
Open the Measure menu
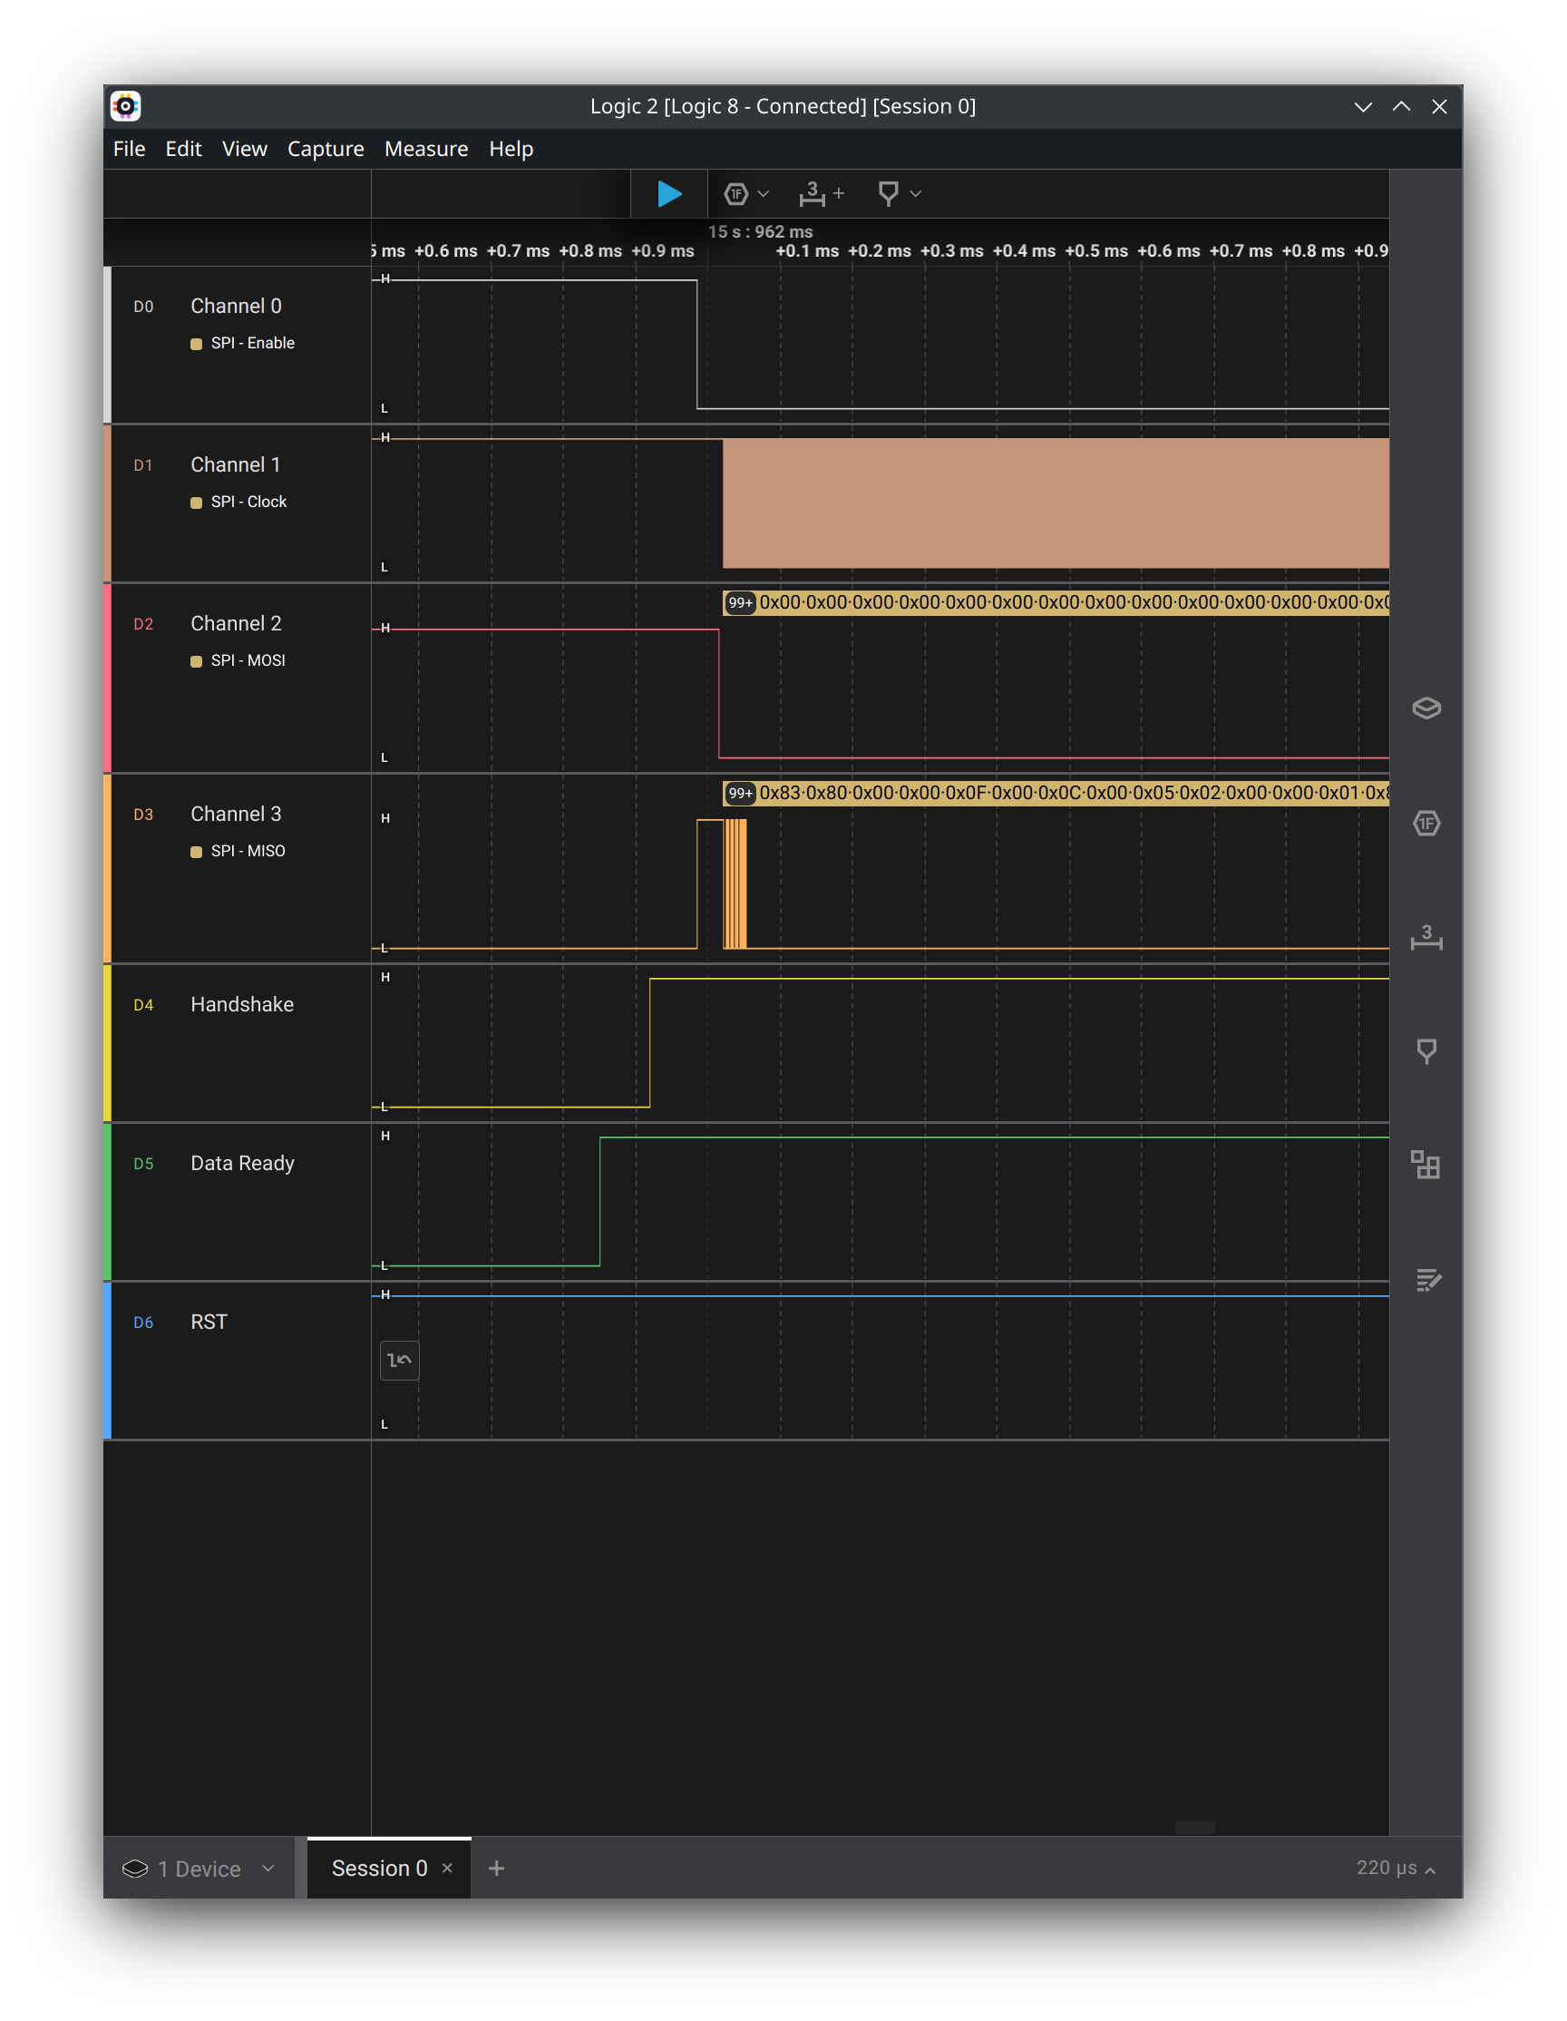point(425,149)
